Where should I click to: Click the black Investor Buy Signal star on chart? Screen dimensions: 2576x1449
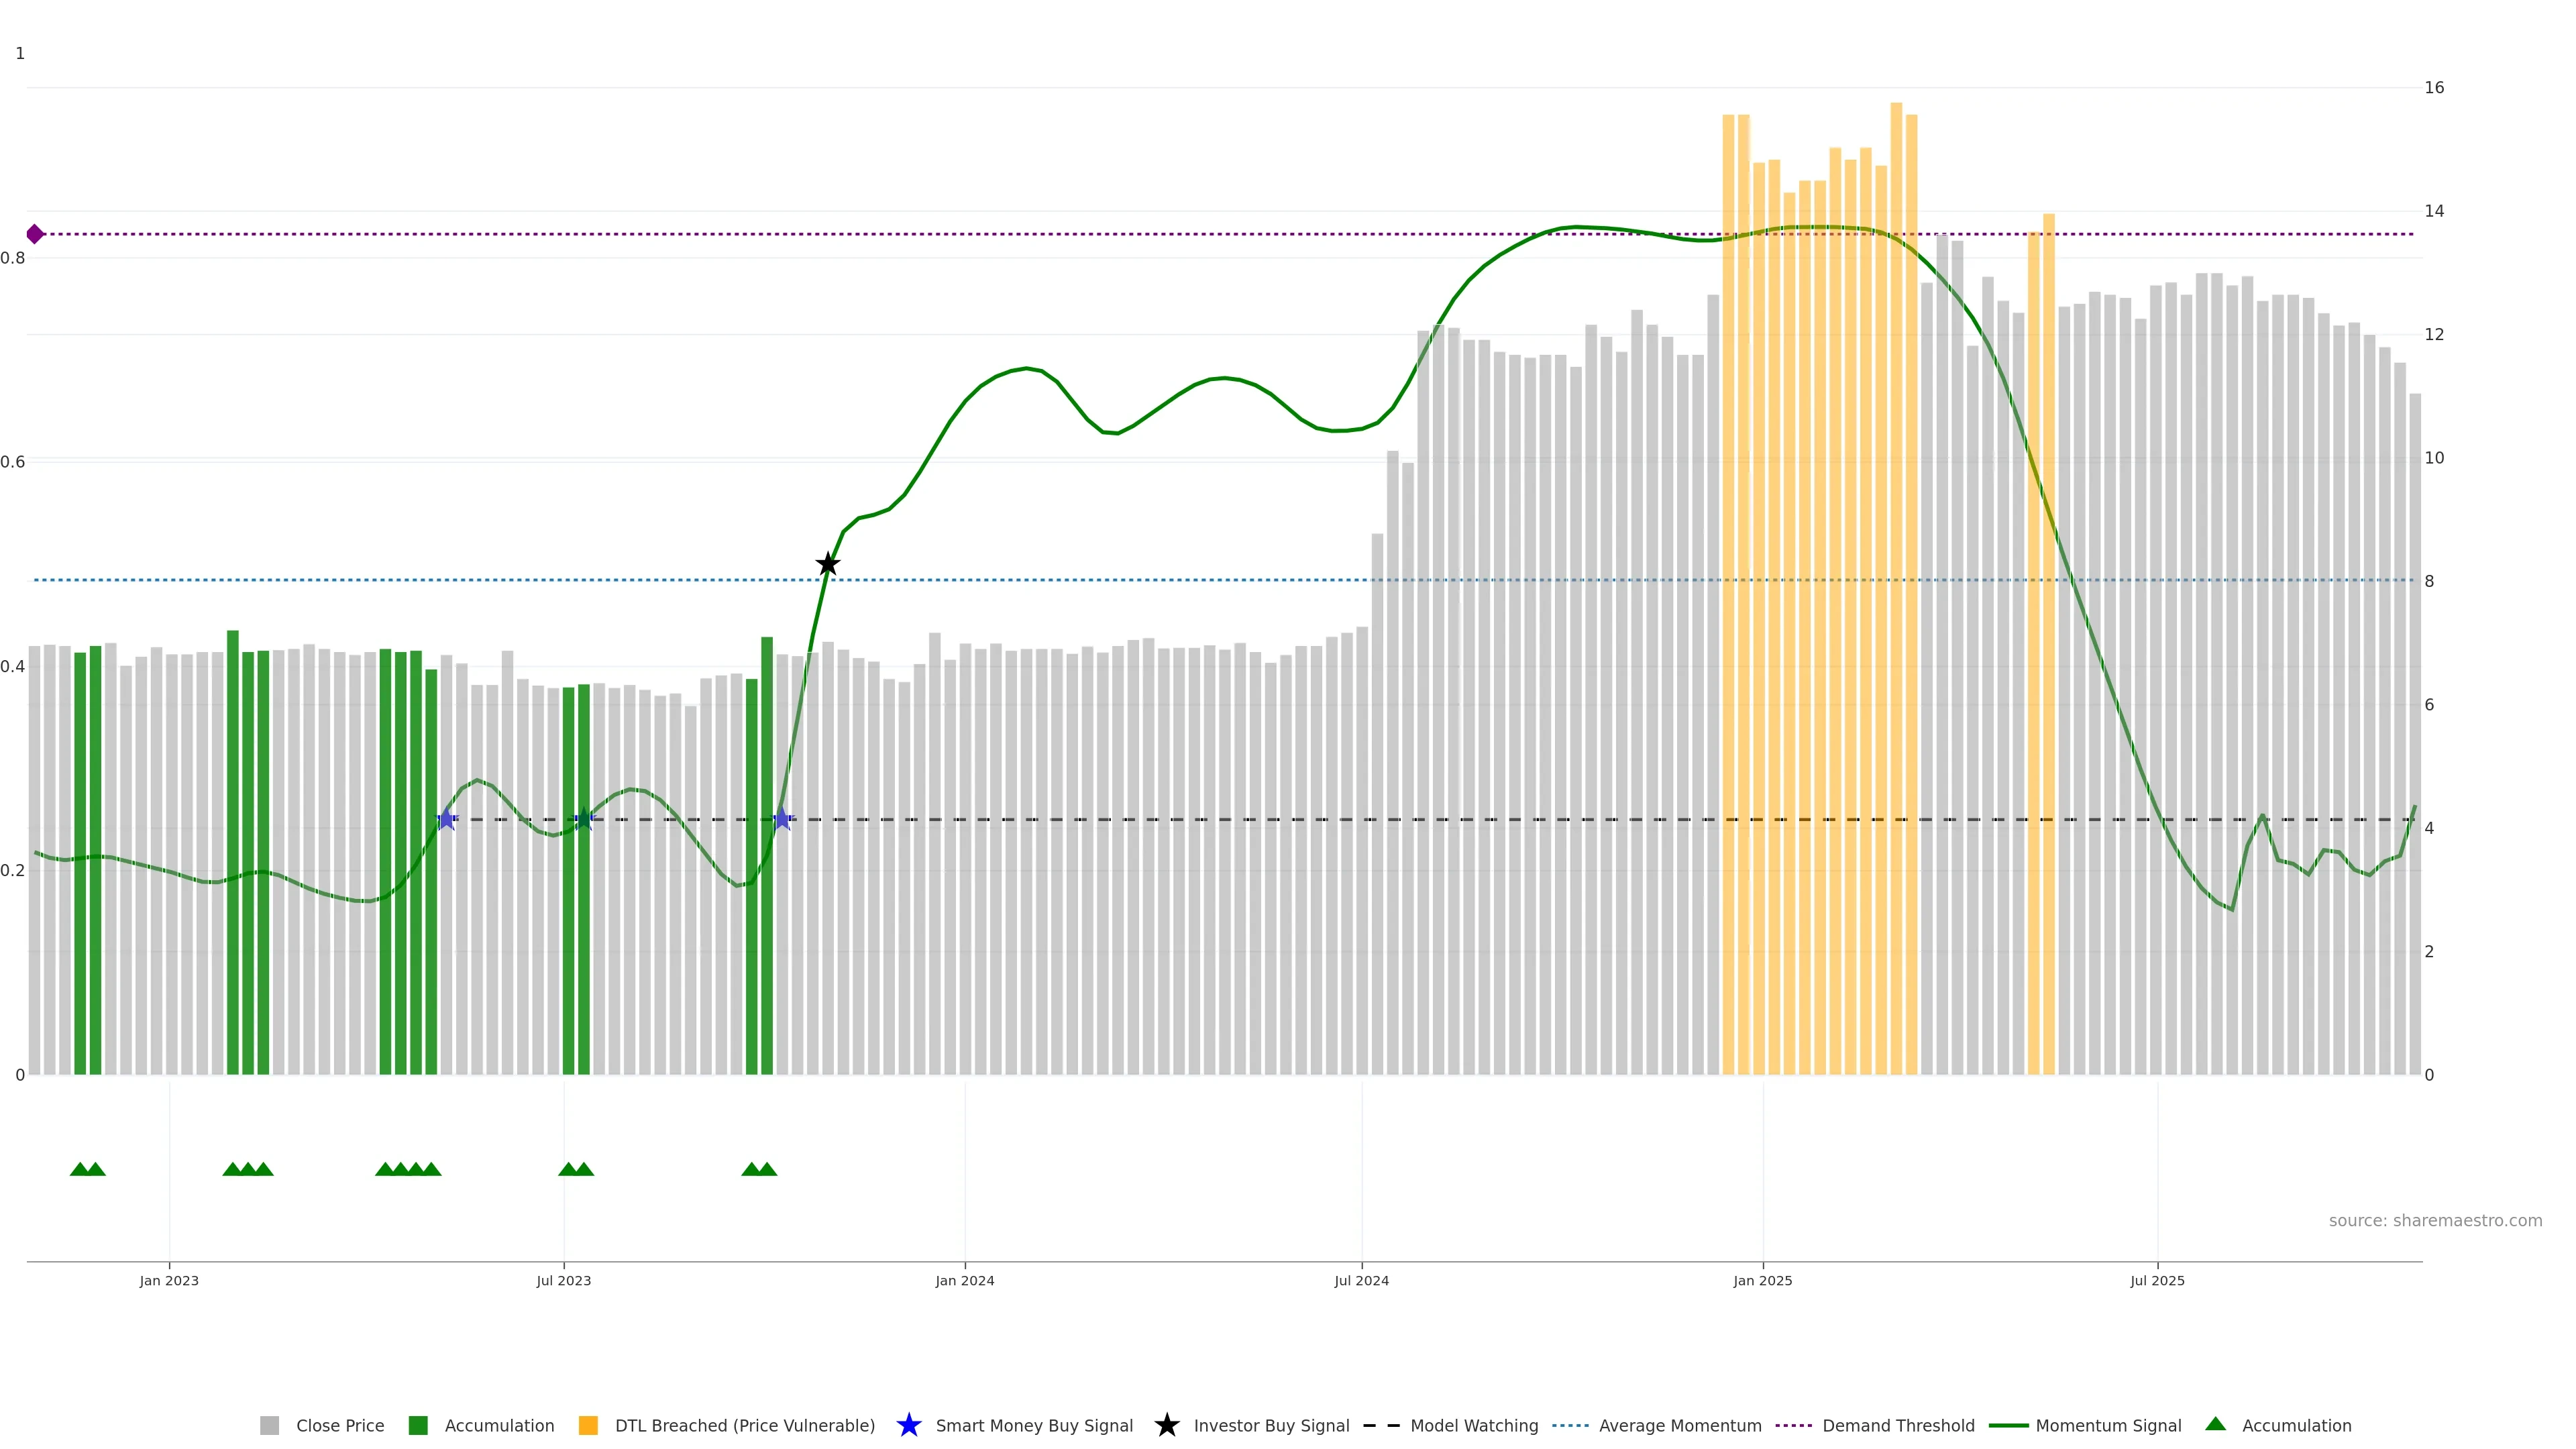pyautogui.click(x=827, y=564)
